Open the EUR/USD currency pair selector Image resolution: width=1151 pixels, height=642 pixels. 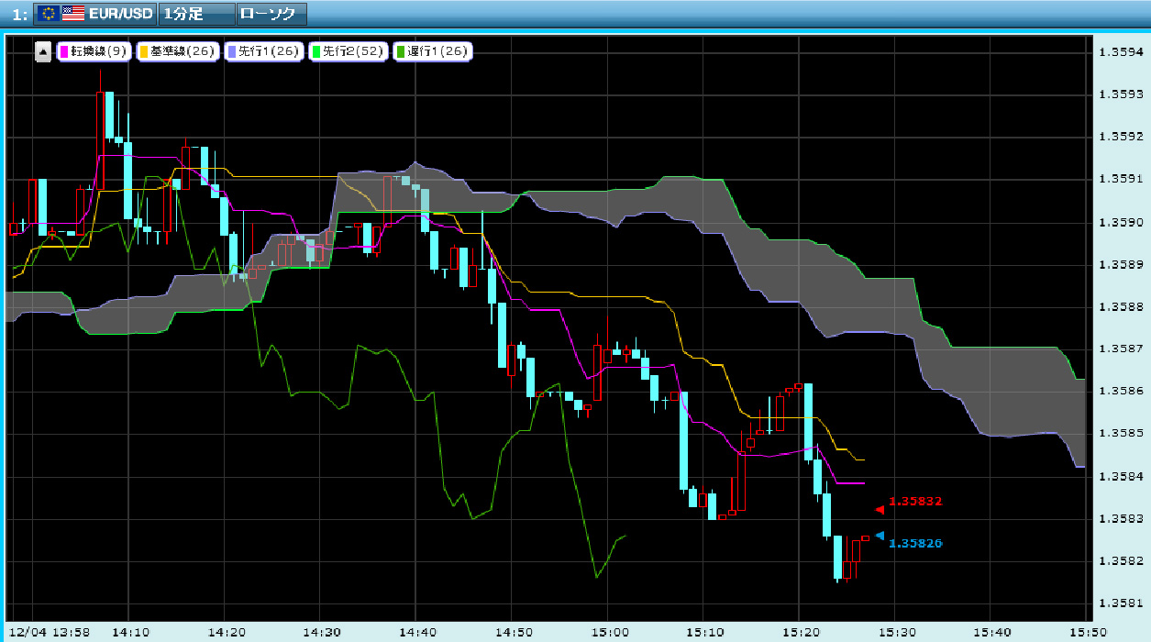(94, 14)
